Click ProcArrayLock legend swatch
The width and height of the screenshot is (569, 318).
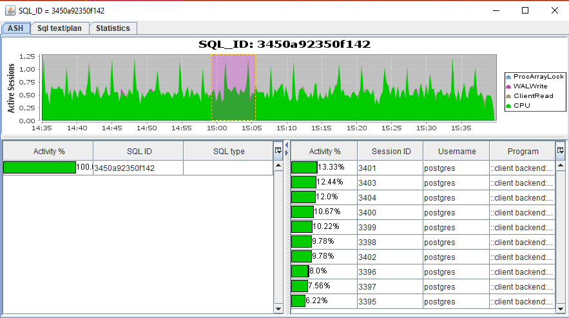pyautogui.click(x=508, y=77)
